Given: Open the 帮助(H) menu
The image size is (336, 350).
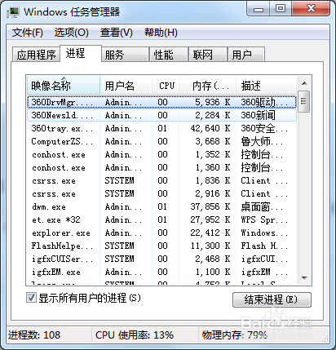Looking at the screenshot, I should (x=161, y=33).
